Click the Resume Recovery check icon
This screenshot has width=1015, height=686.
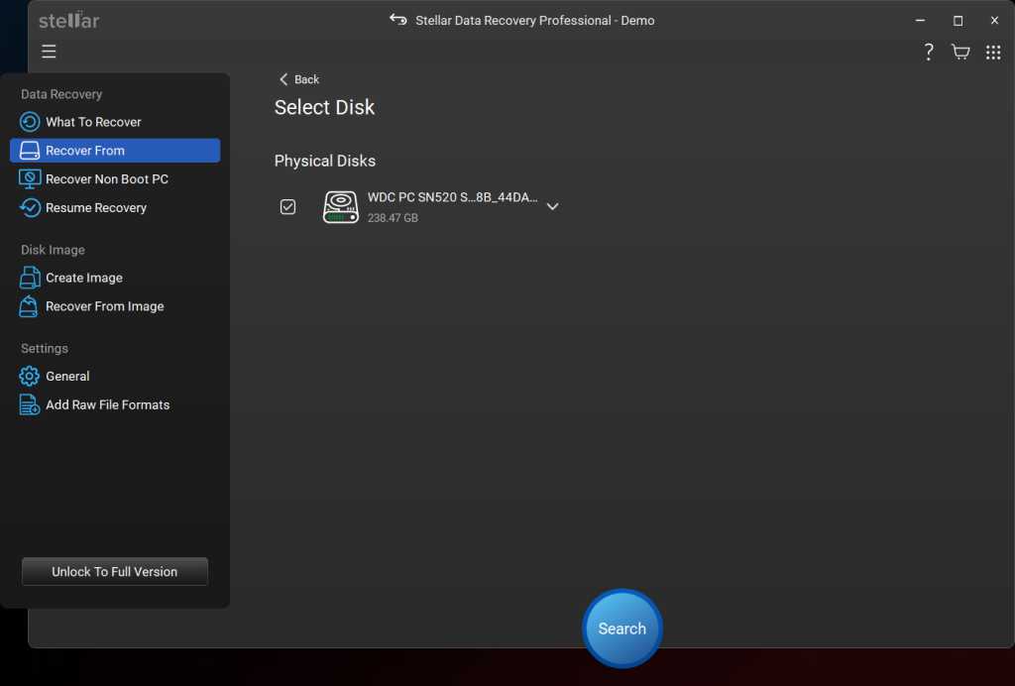30,207
